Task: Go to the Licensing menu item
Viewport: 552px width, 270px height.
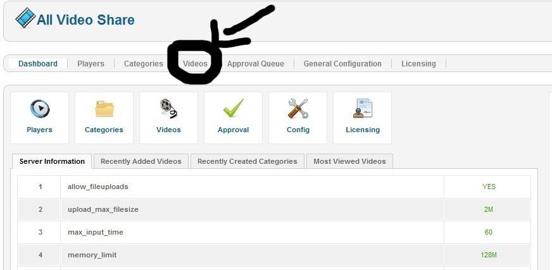Action: [418, 64]
